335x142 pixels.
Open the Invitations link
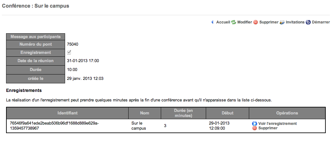(x=295, y=23)
